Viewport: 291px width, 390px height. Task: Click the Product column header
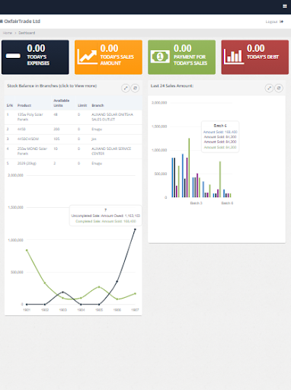click(x=24, y=105)
